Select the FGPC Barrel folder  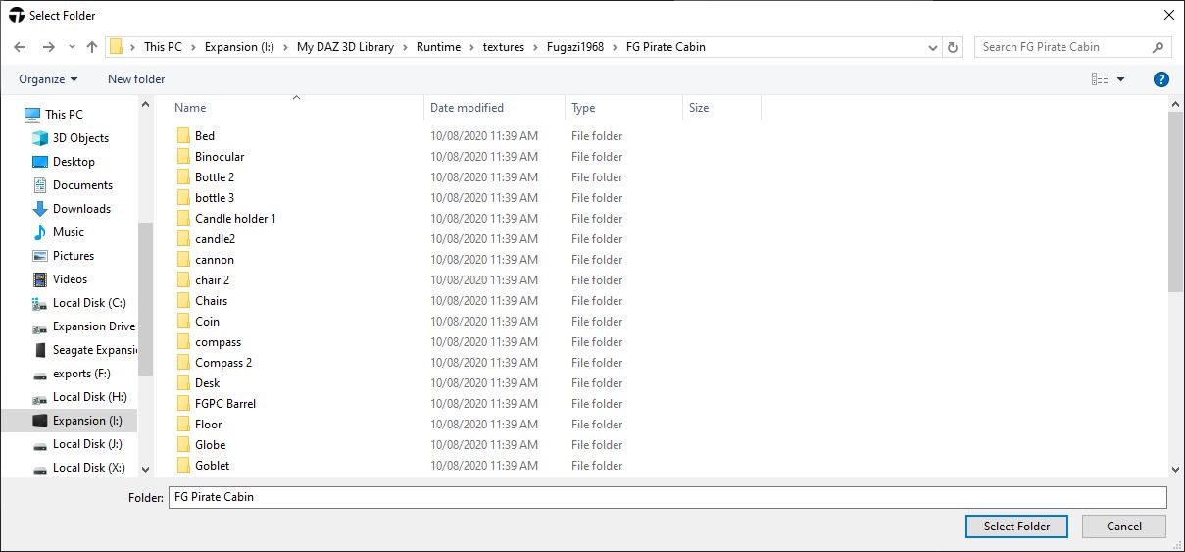click(x=225, y=404)
